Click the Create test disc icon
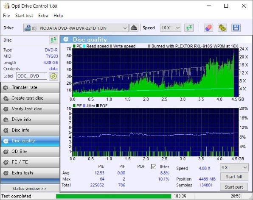Image resolution: width=253 pixels, height=200 pixels. pos(6,98)
